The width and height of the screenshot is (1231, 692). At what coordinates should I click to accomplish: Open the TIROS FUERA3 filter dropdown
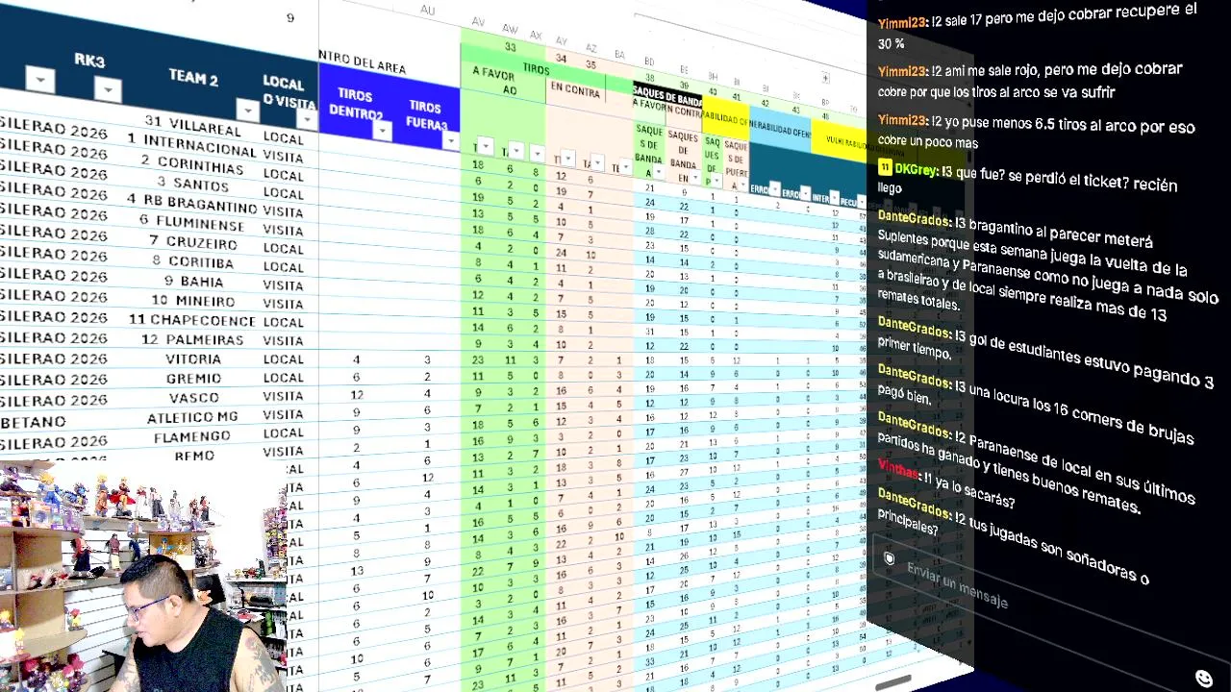point(450,141)
